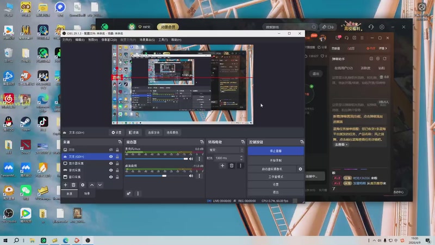
Task: Open the TikTok desktop icon
Action: tap(43, 124)
